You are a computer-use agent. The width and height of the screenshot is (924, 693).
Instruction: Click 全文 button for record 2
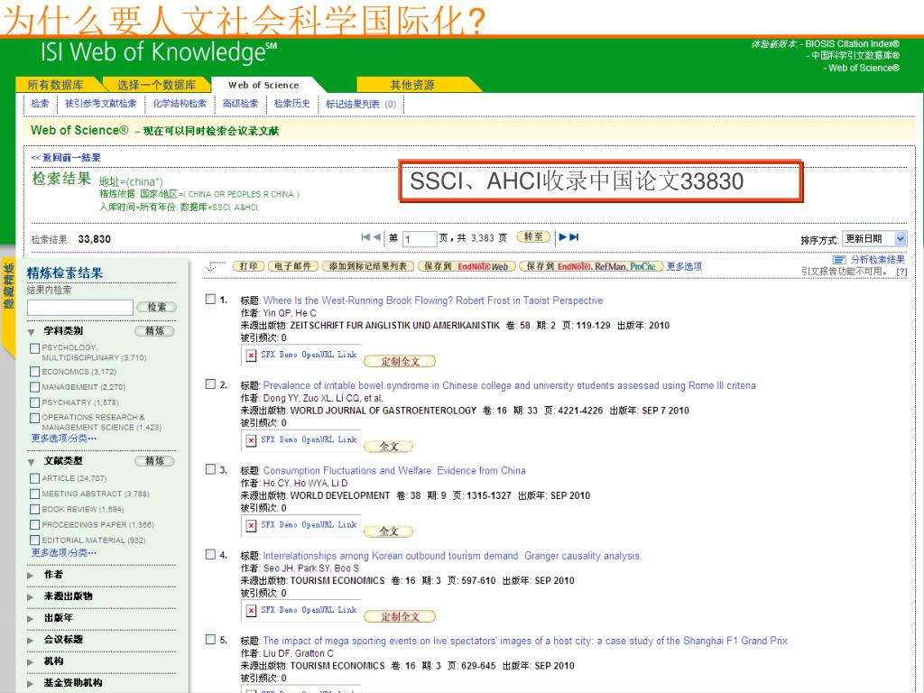coord(388,446)
